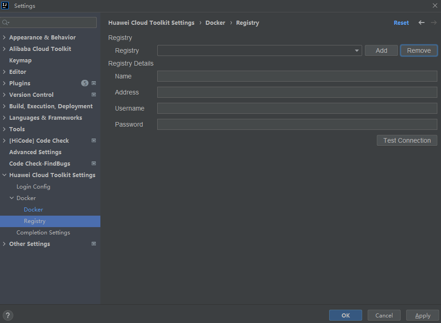Click the Plugins update count badge
Screen dimensions: 441x323
[85, 83]
